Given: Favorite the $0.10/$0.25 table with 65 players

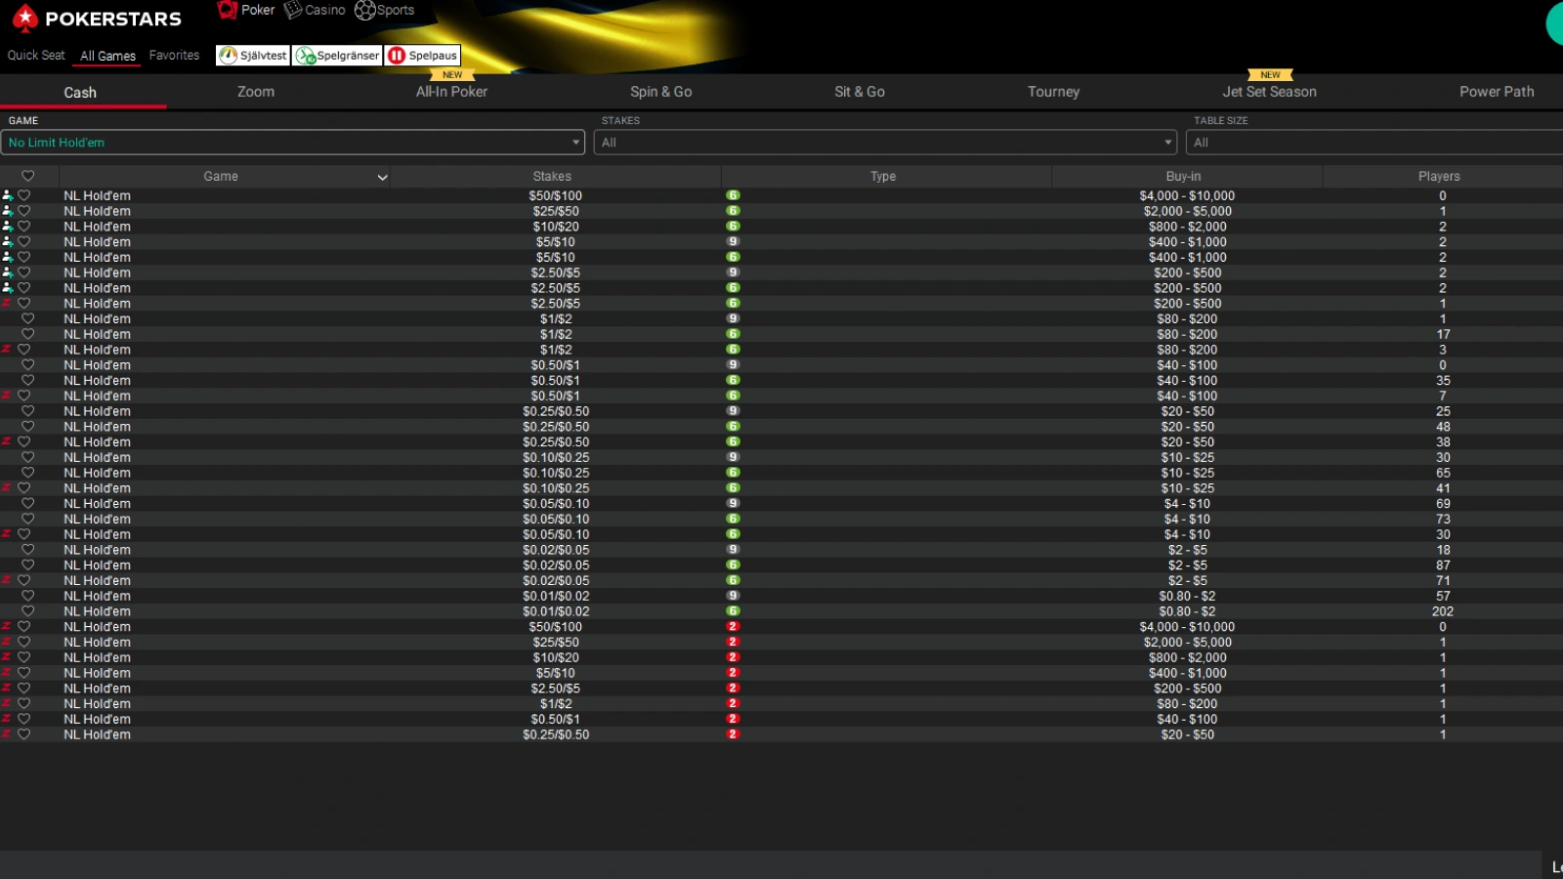Looking at the screenshot, I should tap(28, 473).
